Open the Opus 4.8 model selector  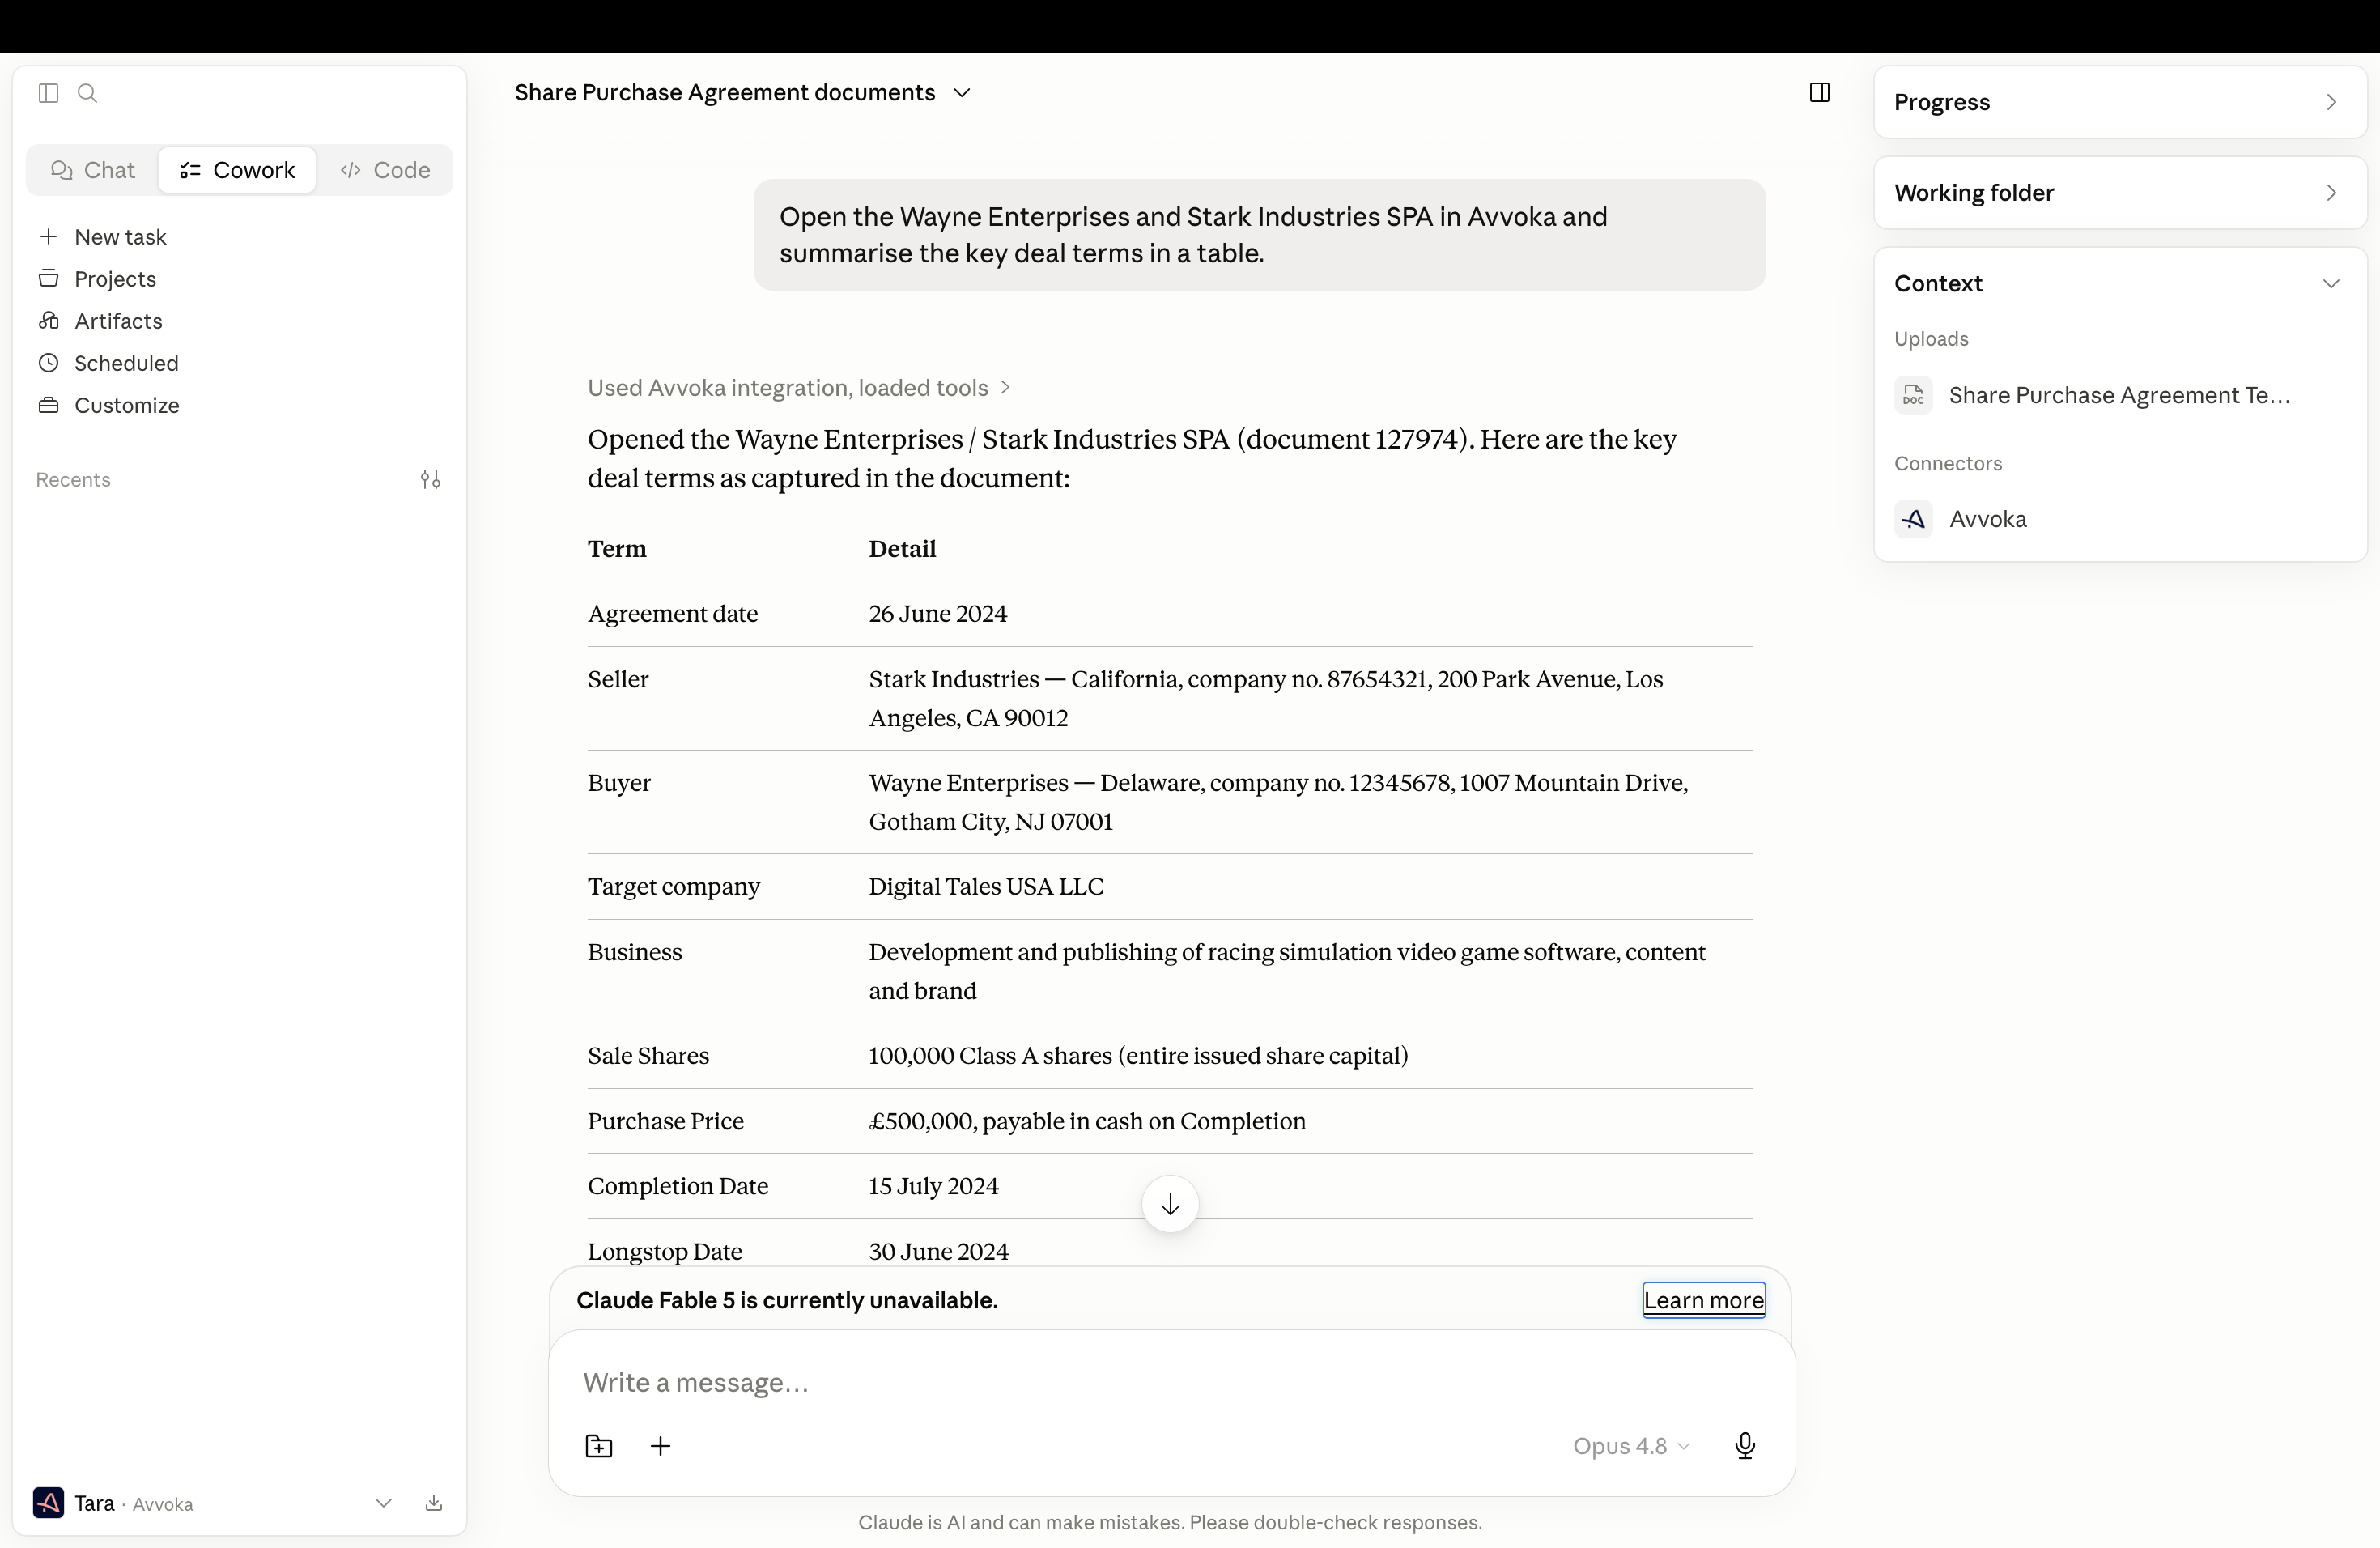click(x=1631, y=1446)
